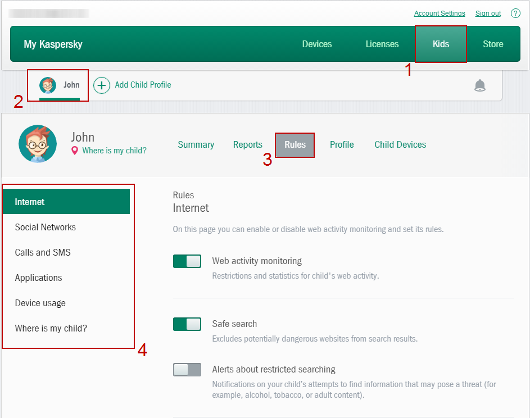The image size is (530, 418).
Task: Toggle Web activity monitoring switch
Action: point(187,261)
